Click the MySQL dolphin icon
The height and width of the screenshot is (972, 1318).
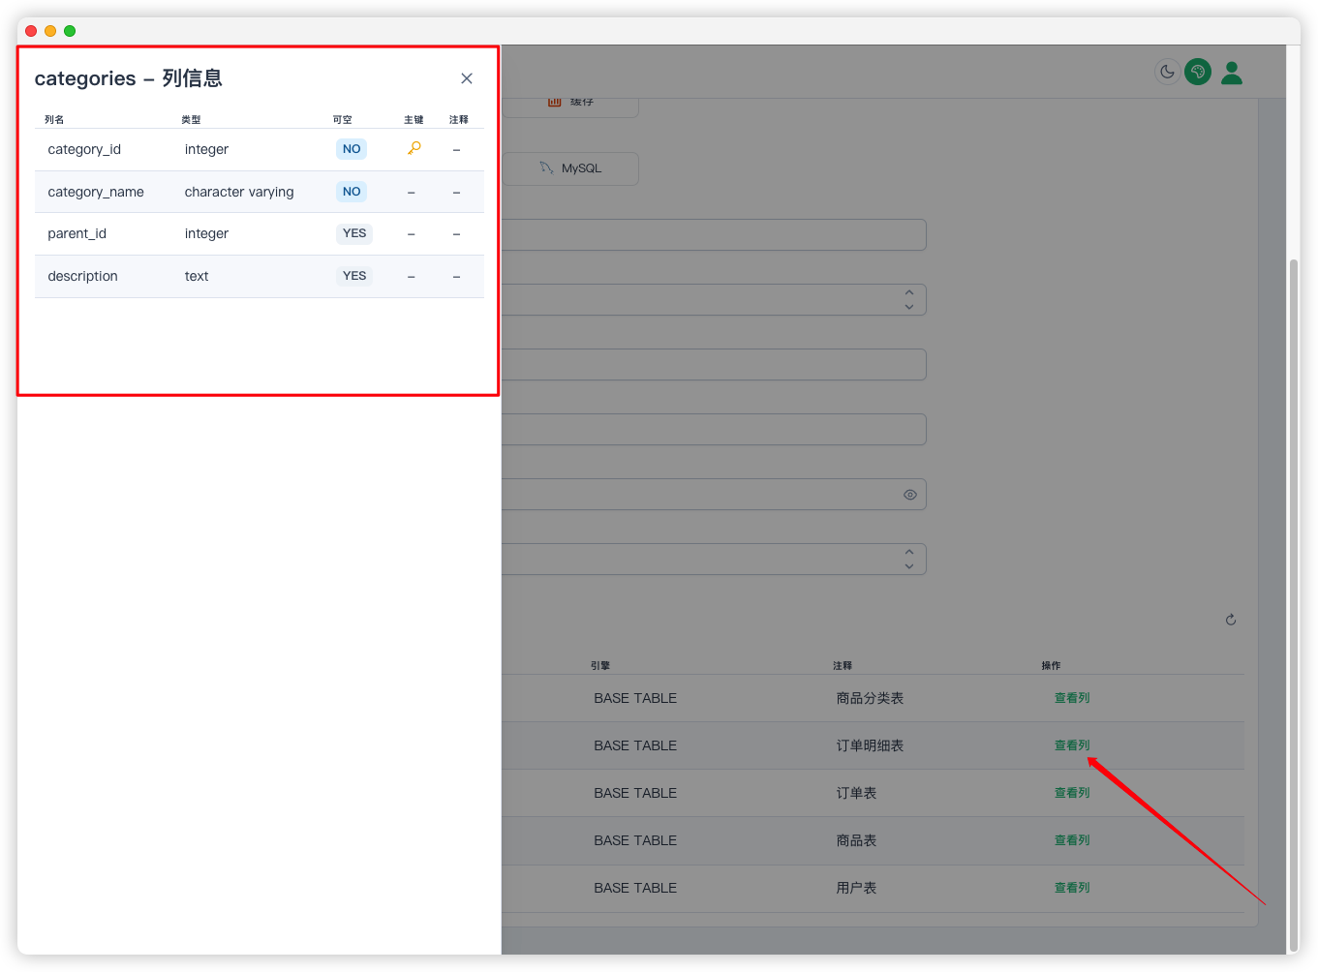[546, 167]
